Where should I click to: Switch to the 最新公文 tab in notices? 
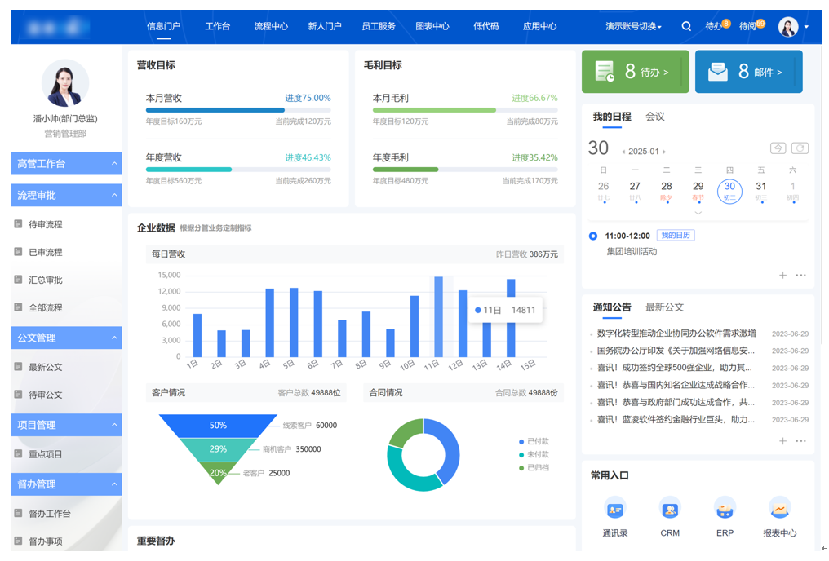[x=664, y=307]
